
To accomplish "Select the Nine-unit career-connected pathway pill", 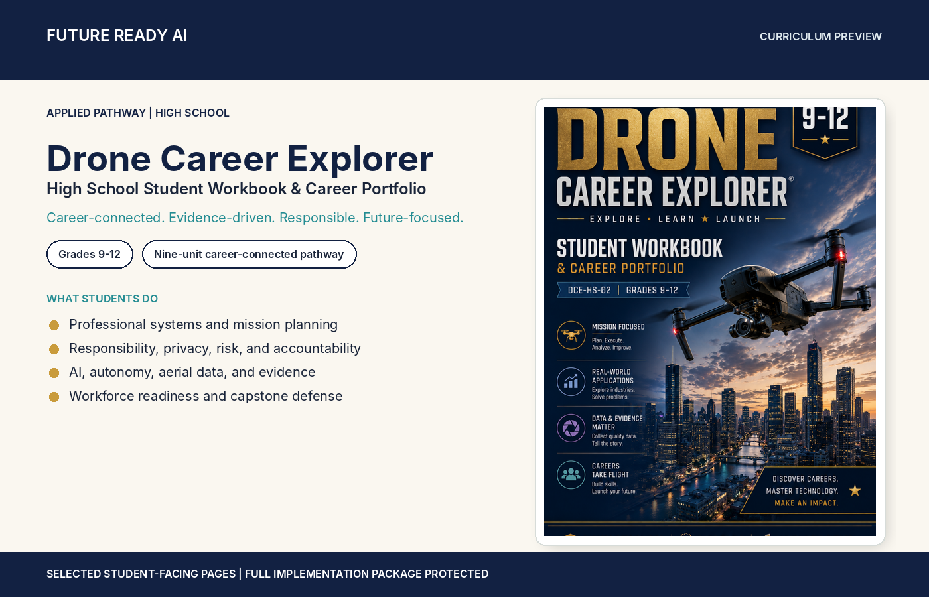I will 249,254.
